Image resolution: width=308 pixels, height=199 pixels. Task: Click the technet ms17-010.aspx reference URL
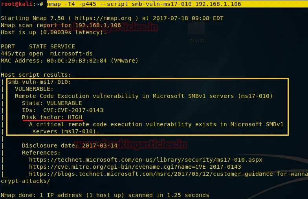pos(145,160)
